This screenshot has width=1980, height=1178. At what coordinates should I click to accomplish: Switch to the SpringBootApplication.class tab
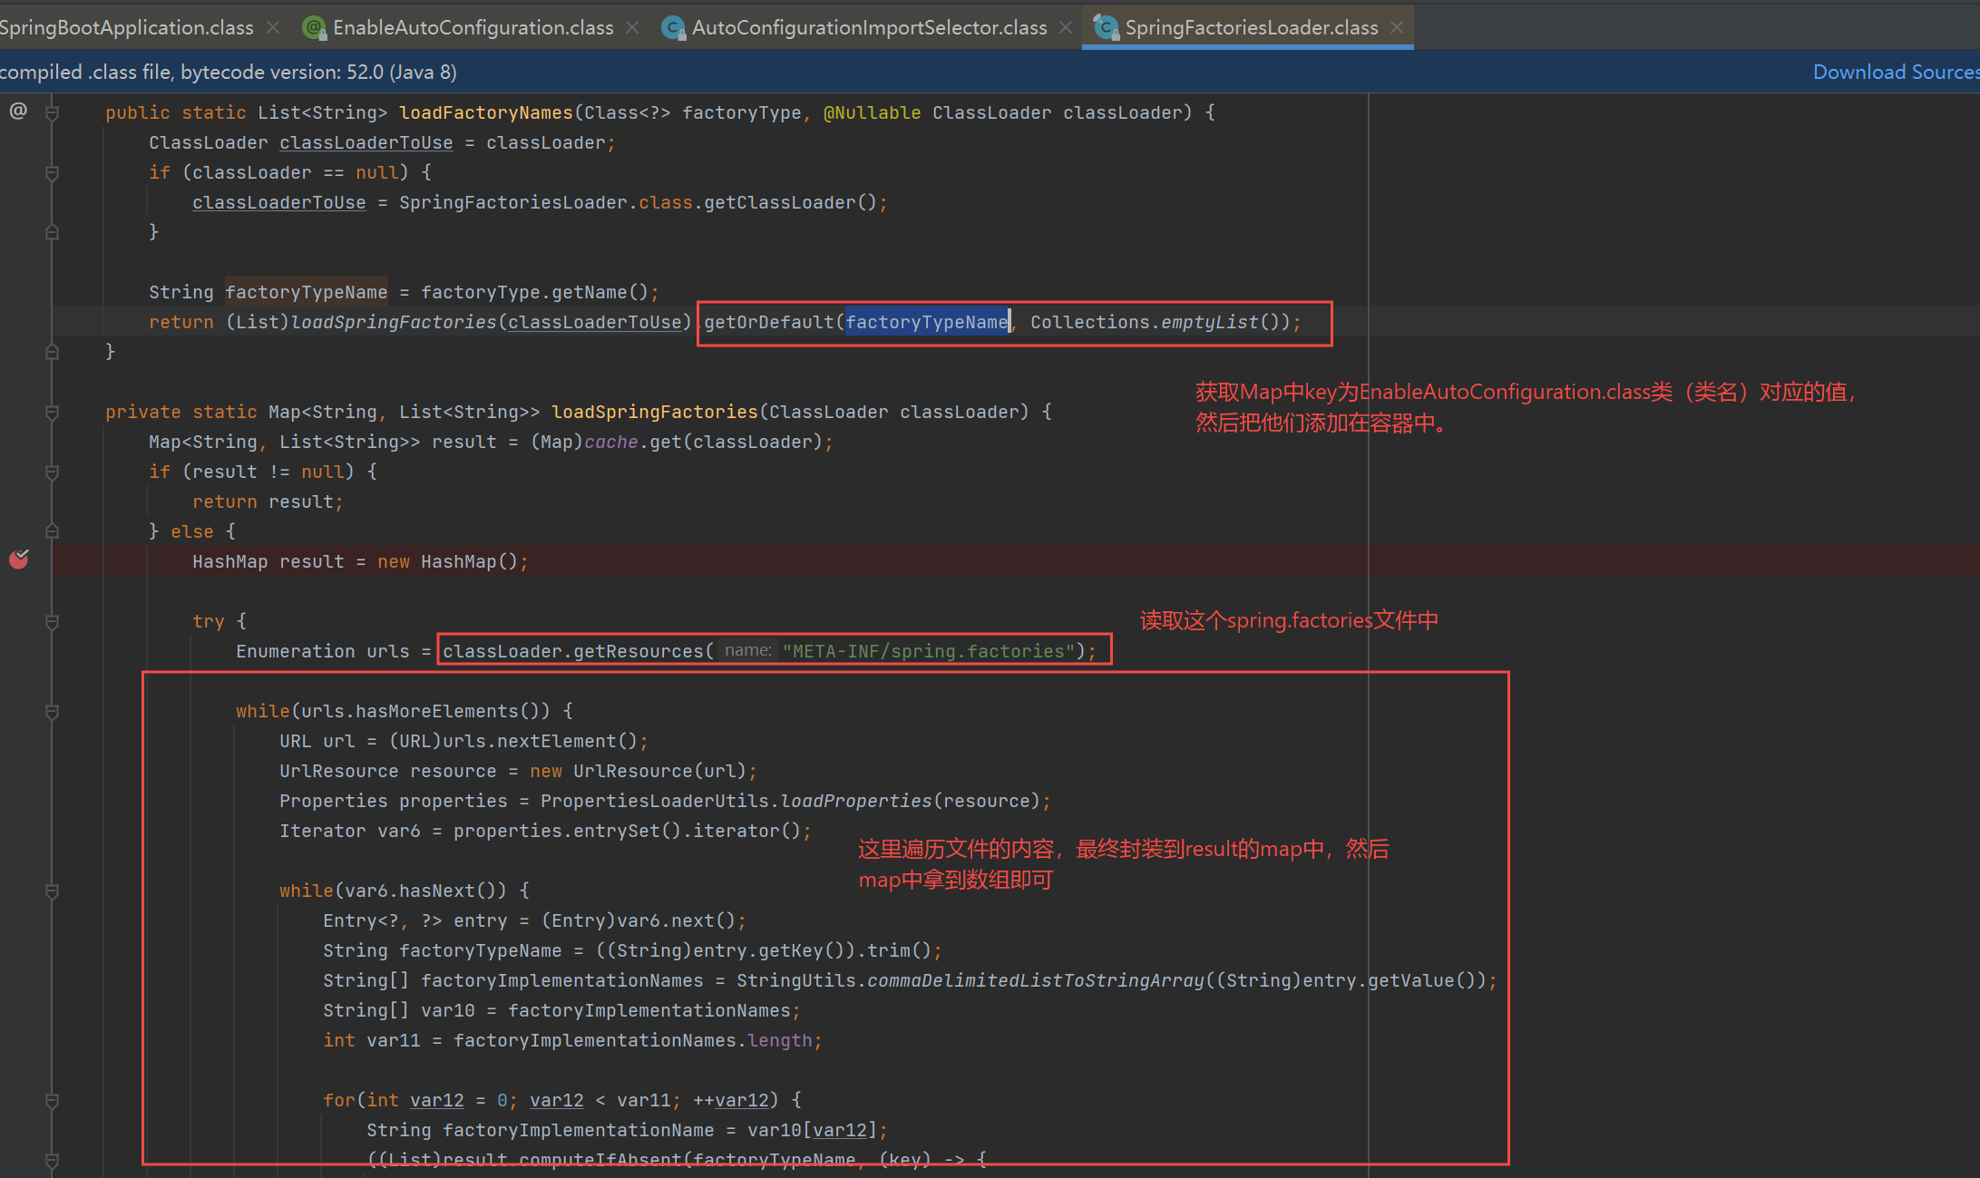tap(127, 28)
